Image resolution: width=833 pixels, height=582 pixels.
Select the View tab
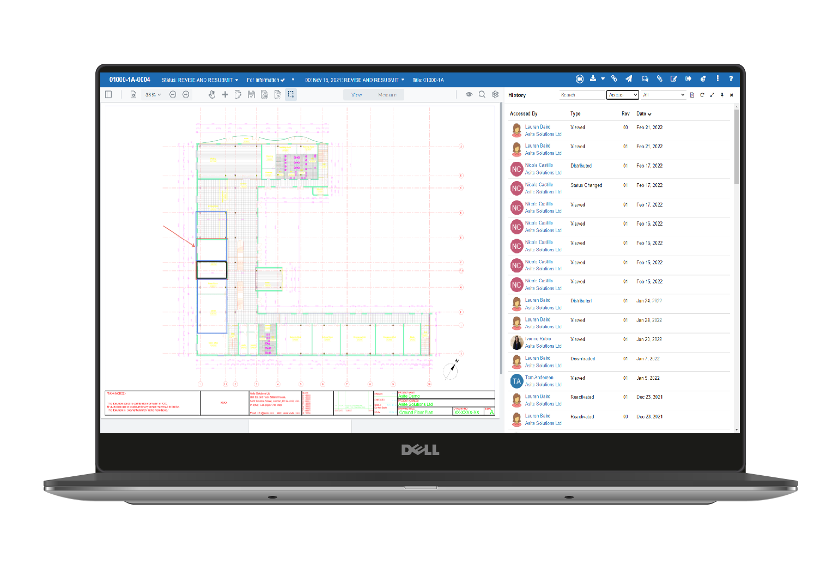coord(356,94)
